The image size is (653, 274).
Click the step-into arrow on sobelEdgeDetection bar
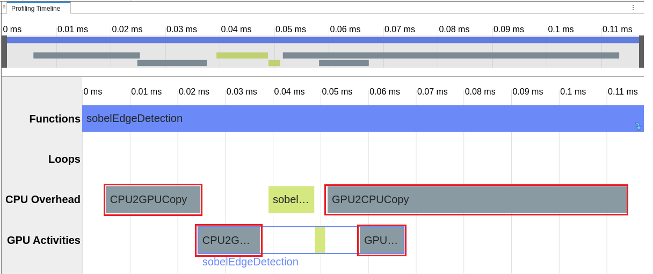[x=638, y=126]
